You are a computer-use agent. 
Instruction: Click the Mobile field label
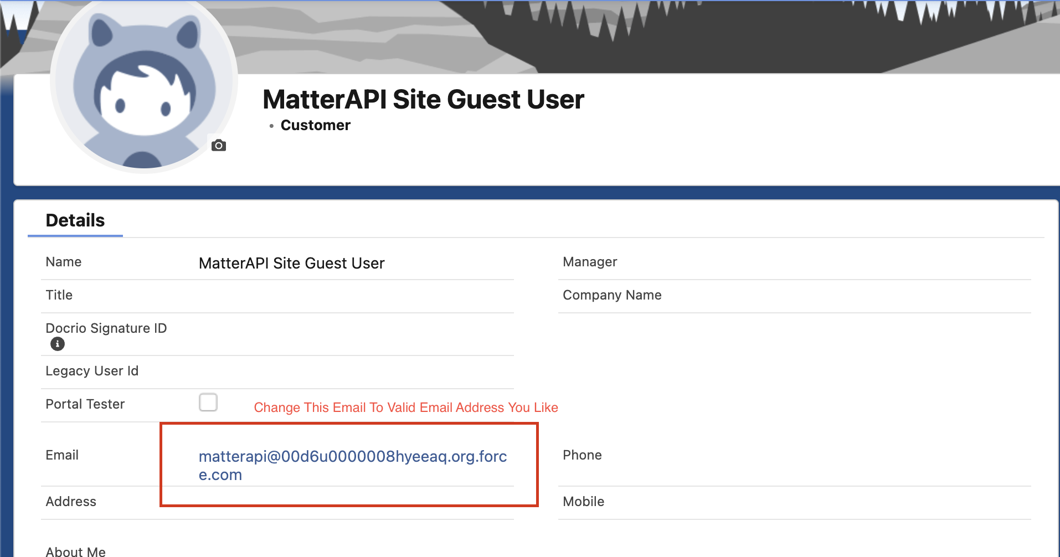click(583, 502)
